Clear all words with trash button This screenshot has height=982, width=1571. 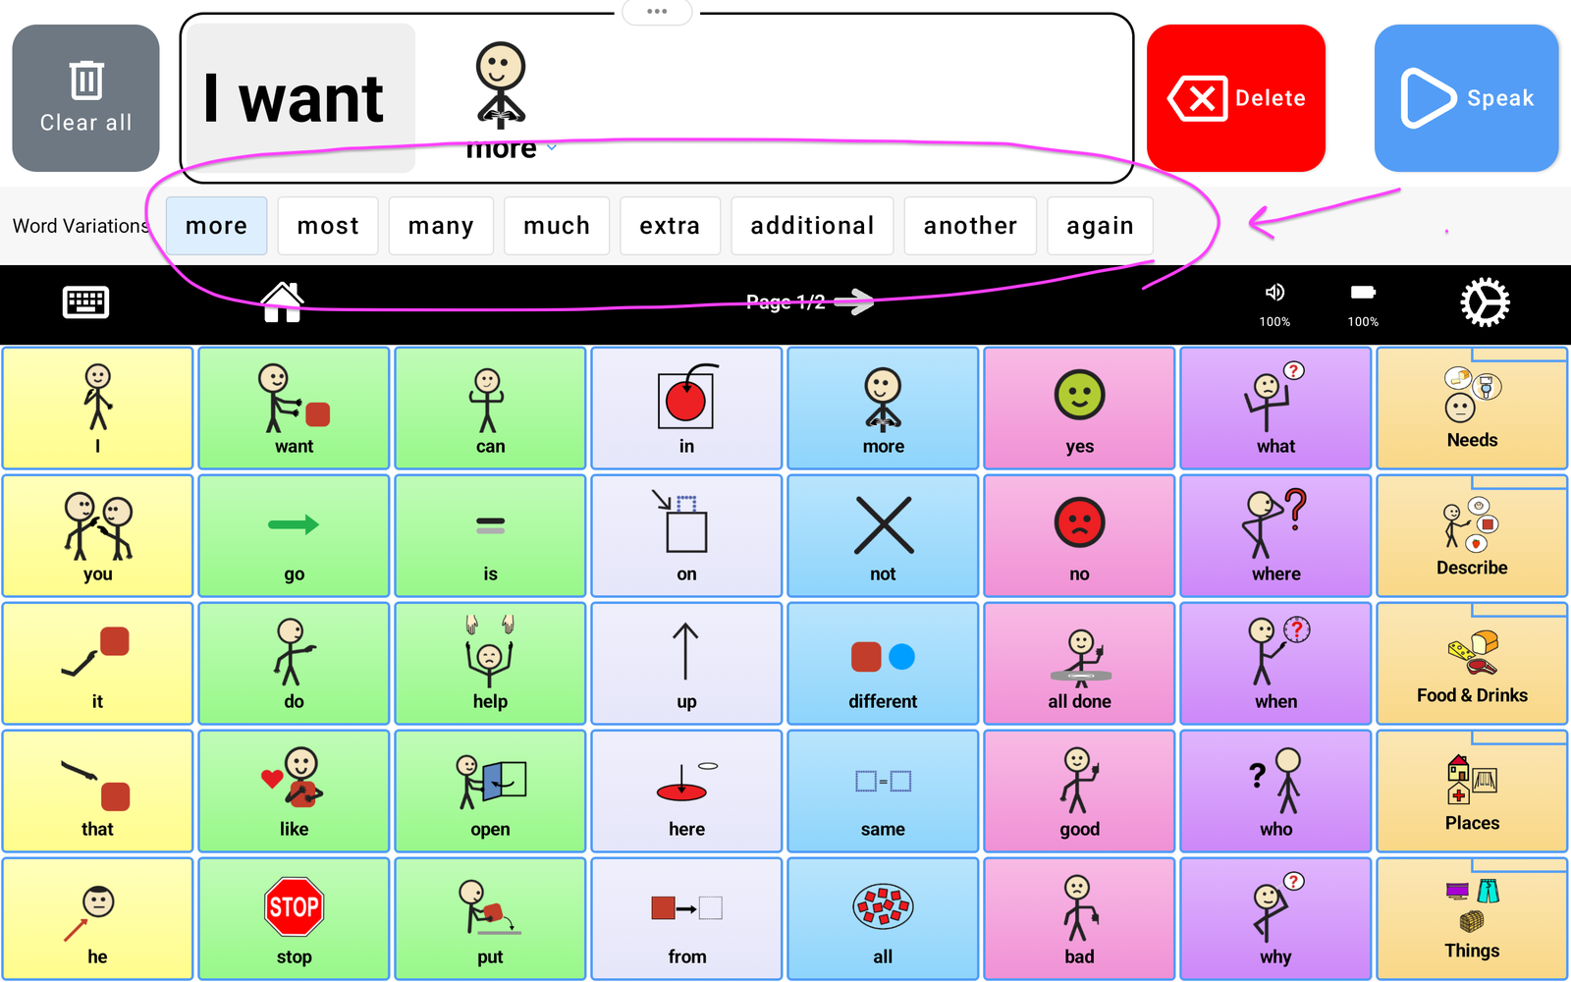tap(85, 98)
